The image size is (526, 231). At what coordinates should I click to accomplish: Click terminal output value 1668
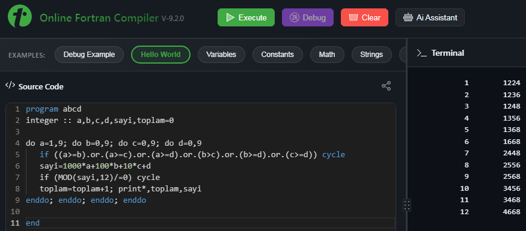pos(512,142)
